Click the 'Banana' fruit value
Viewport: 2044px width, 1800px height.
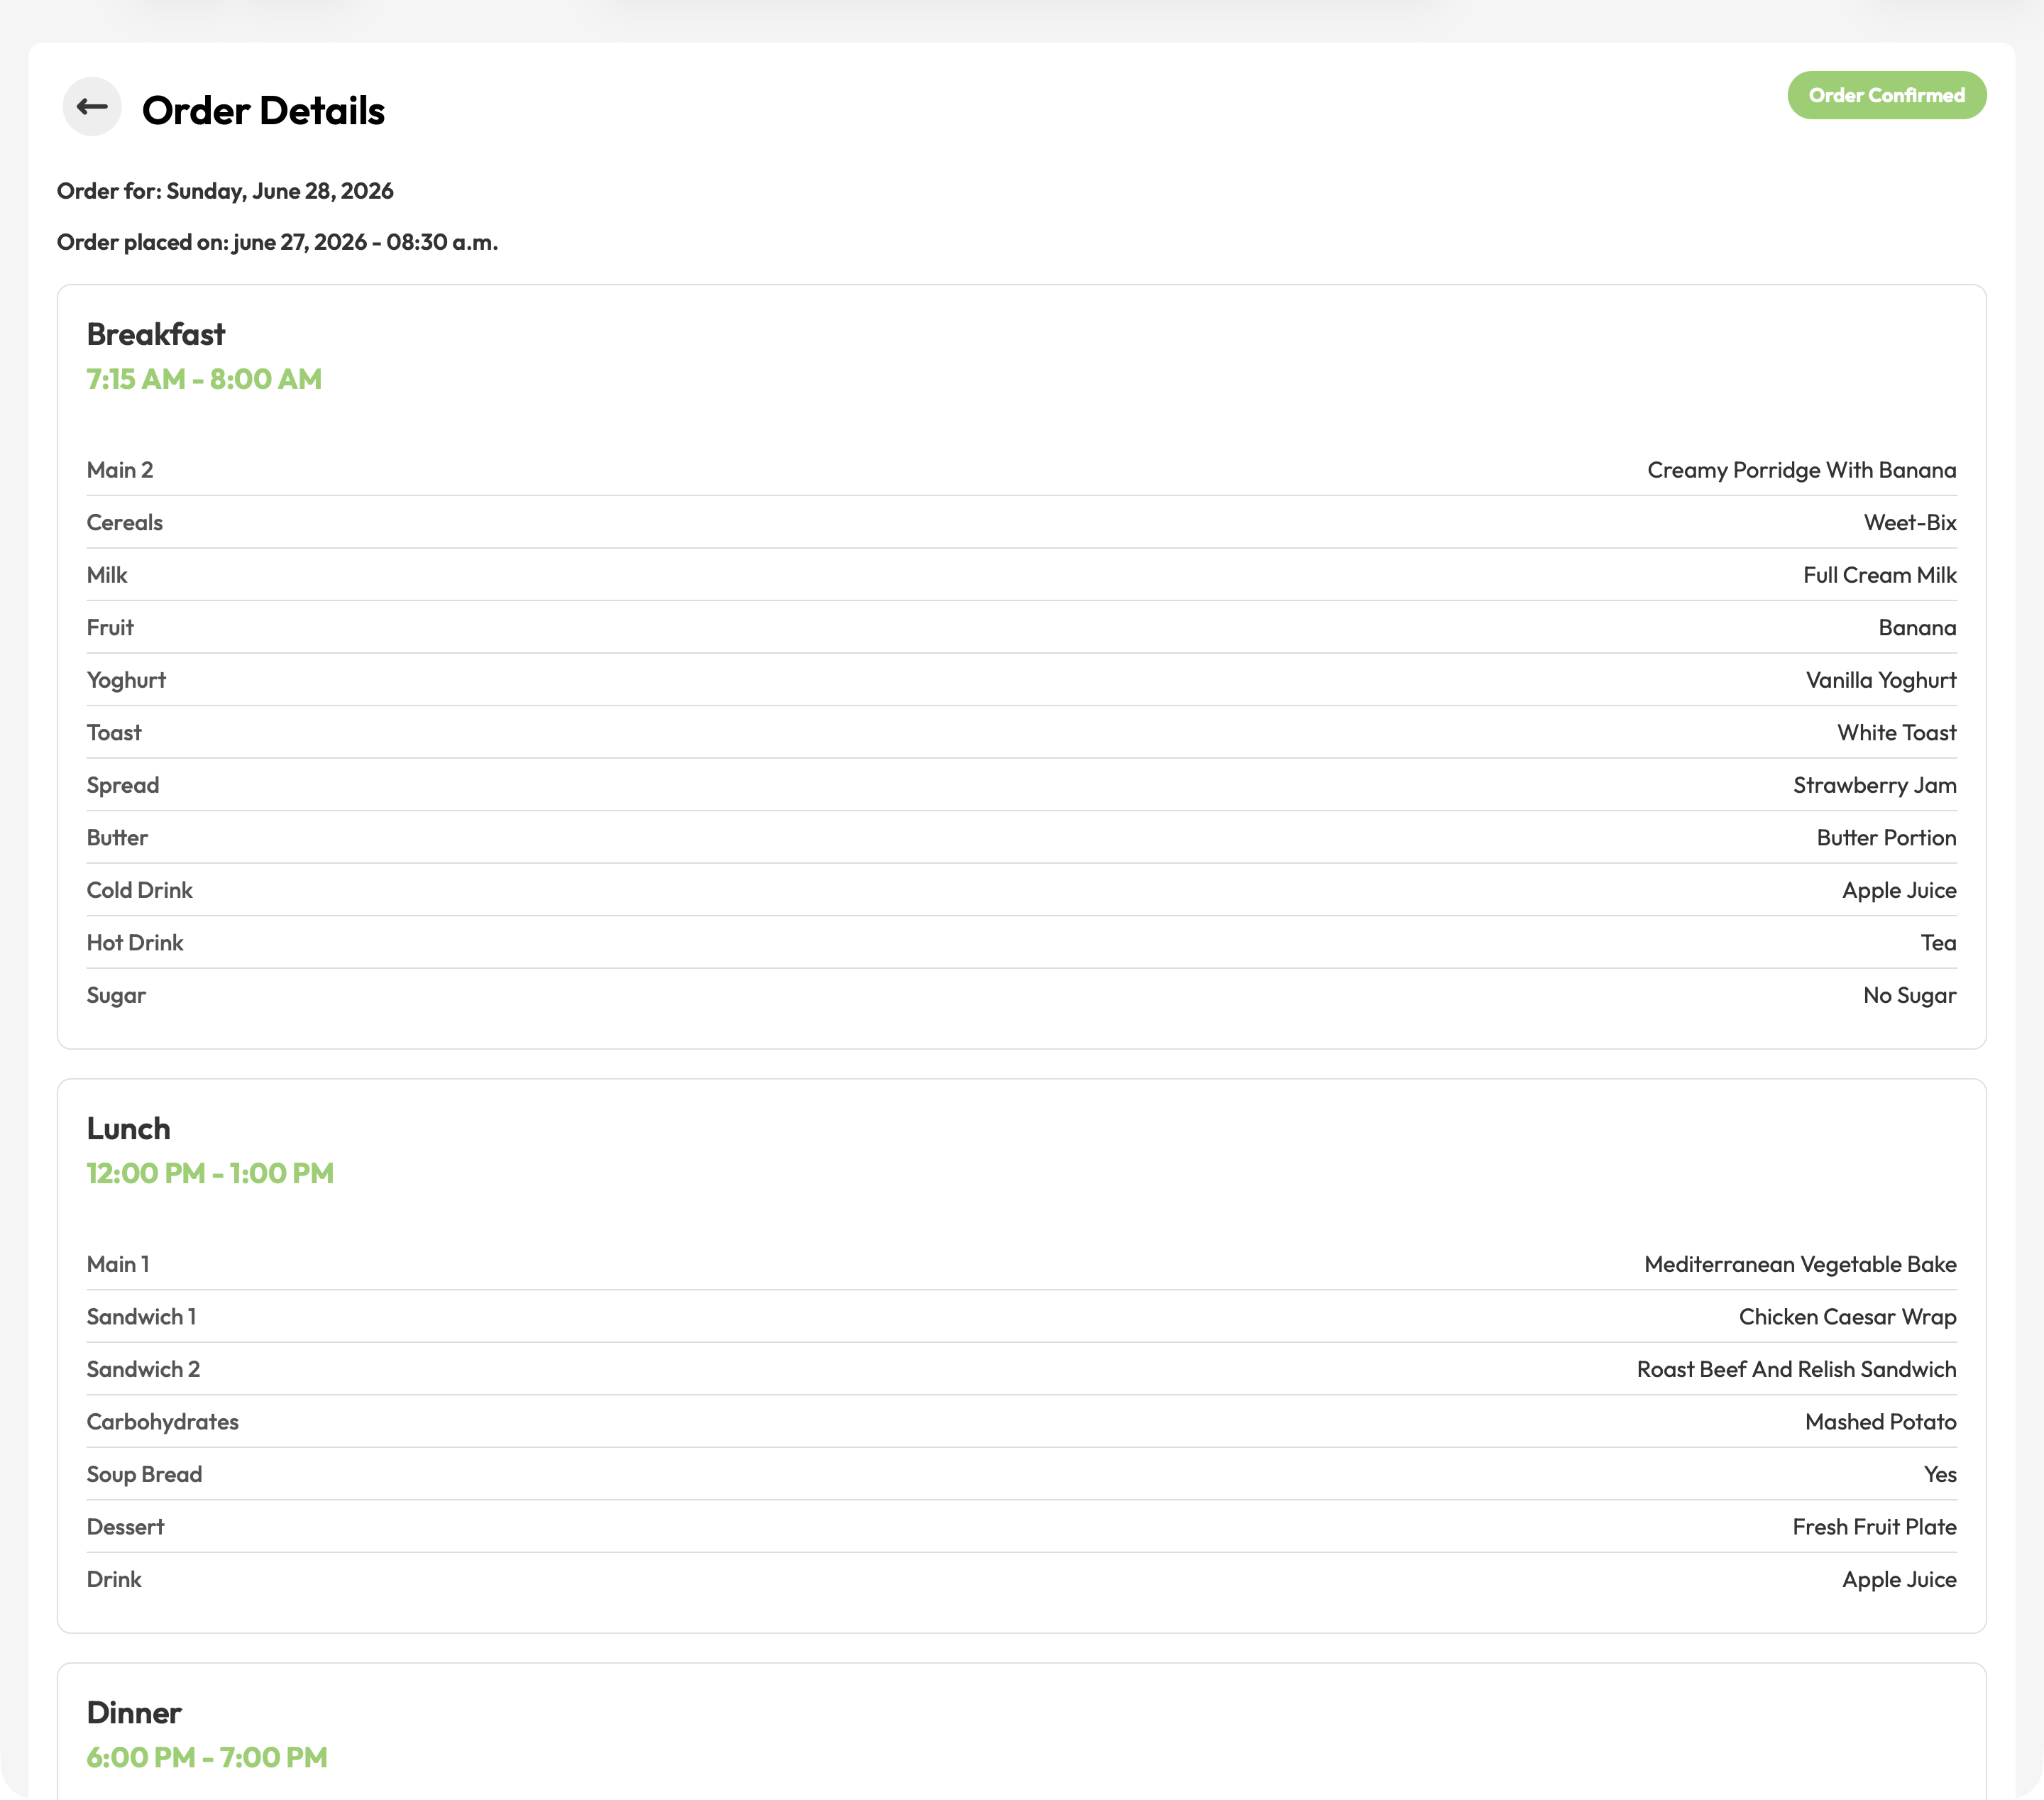(x=1916, y=627)
